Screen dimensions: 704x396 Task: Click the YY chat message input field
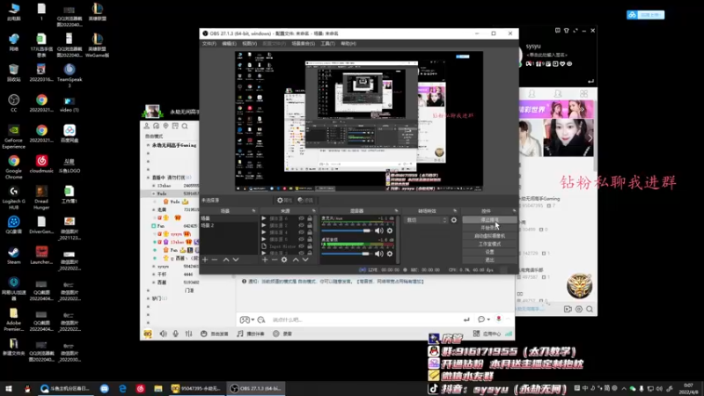(x=366, y=319)
